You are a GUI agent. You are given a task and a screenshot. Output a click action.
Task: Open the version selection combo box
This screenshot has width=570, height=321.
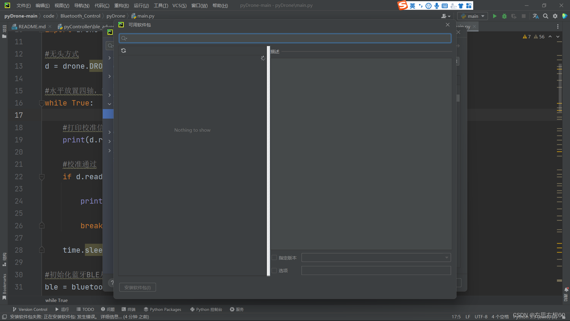click(376, 258)
